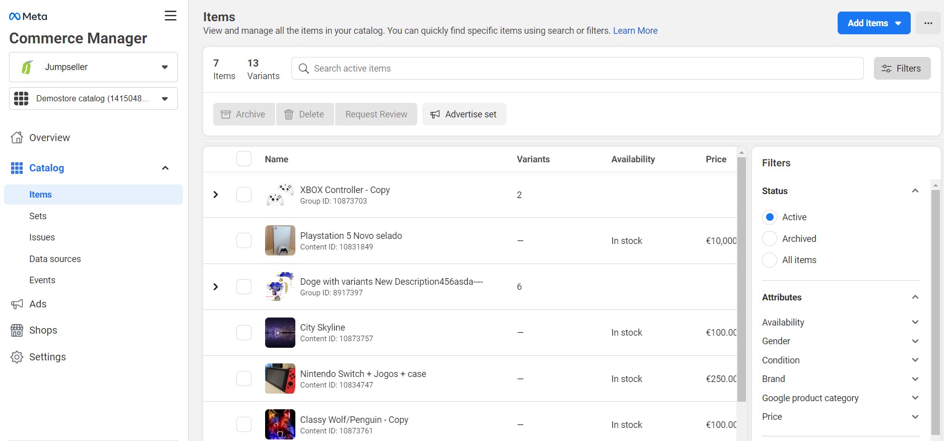This screenshot has width=944, height=441.
Task: Expand the XBOX Controller - Copy variants
Action: pos(216,195)
